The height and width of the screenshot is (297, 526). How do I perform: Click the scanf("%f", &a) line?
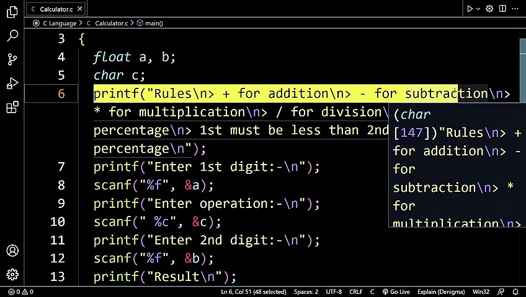154,185
